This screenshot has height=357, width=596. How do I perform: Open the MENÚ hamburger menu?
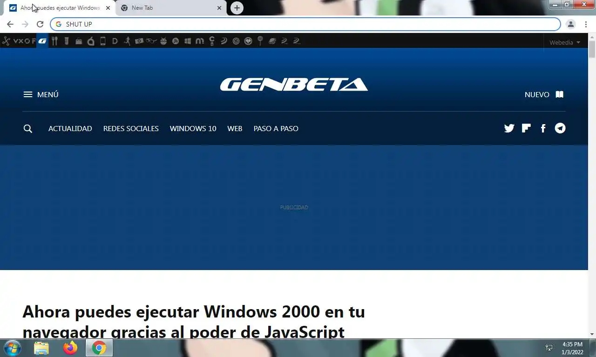coord(41,94)
